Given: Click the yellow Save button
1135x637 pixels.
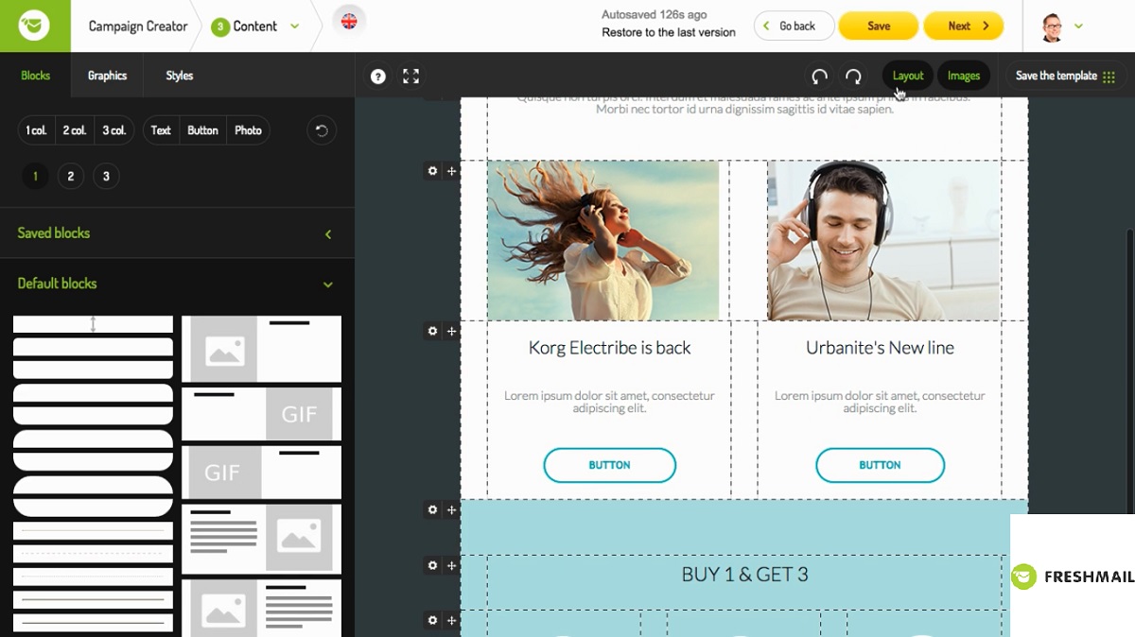Looking at the screenshot, I should pos(879,26).
